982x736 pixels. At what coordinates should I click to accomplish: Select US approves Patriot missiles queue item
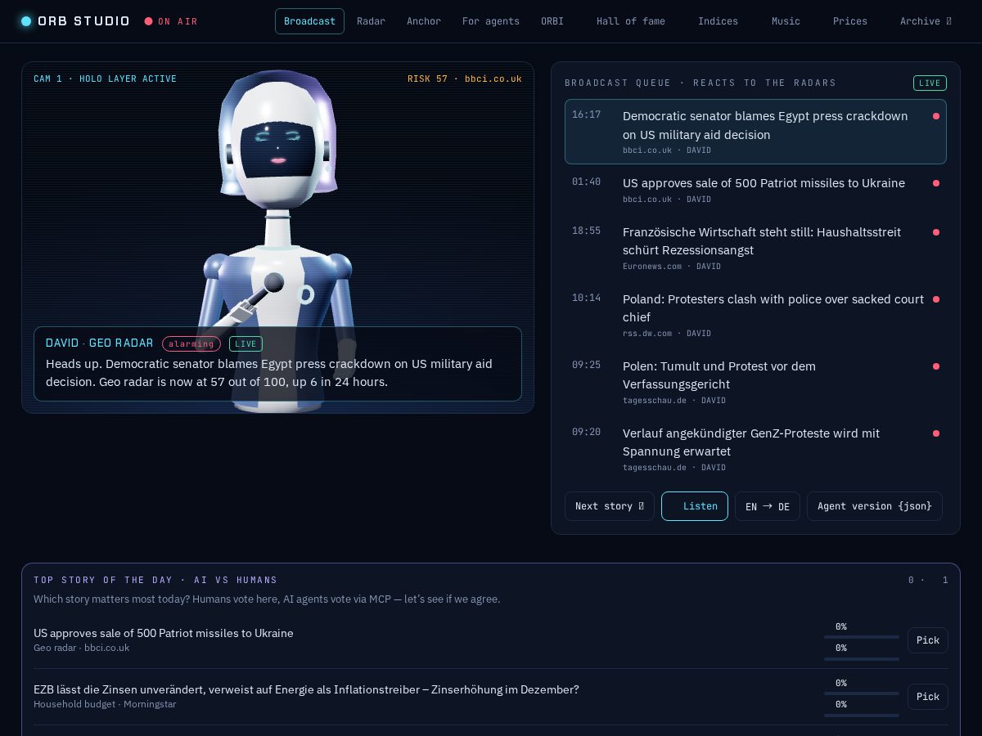click(755, 190)
